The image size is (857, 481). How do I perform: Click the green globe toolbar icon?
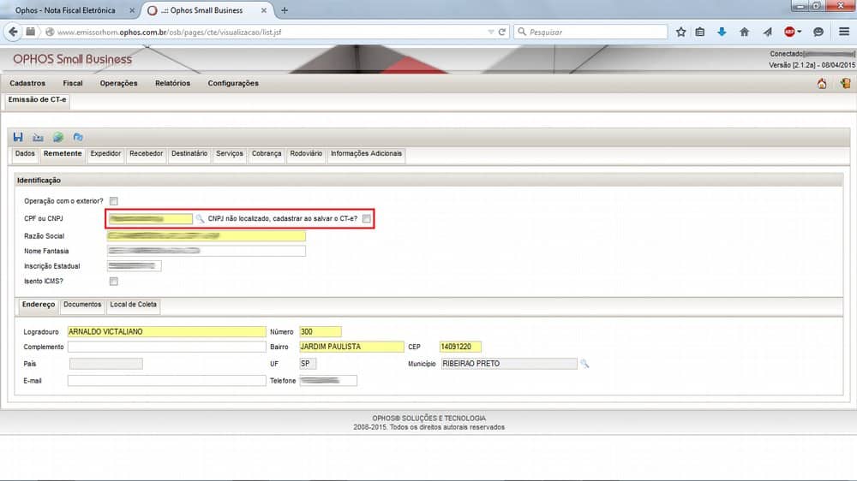point(58,137)
